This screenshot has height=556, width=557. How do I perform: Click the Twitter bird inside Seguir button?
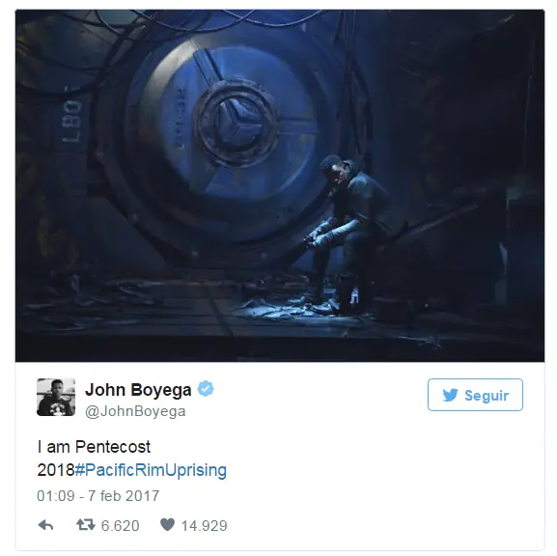pos(450,395)
